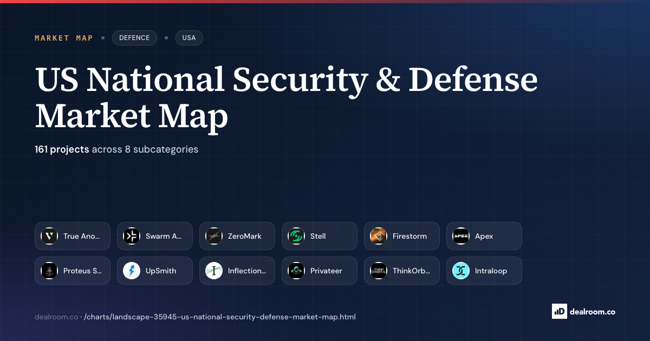Click the ThinkOrb... logo icon
650x341 pixels.
379,271
